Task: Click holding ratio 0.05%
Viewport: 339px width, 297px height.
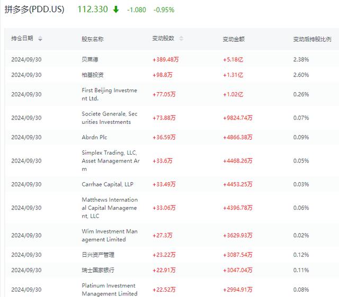Action: 301,161
